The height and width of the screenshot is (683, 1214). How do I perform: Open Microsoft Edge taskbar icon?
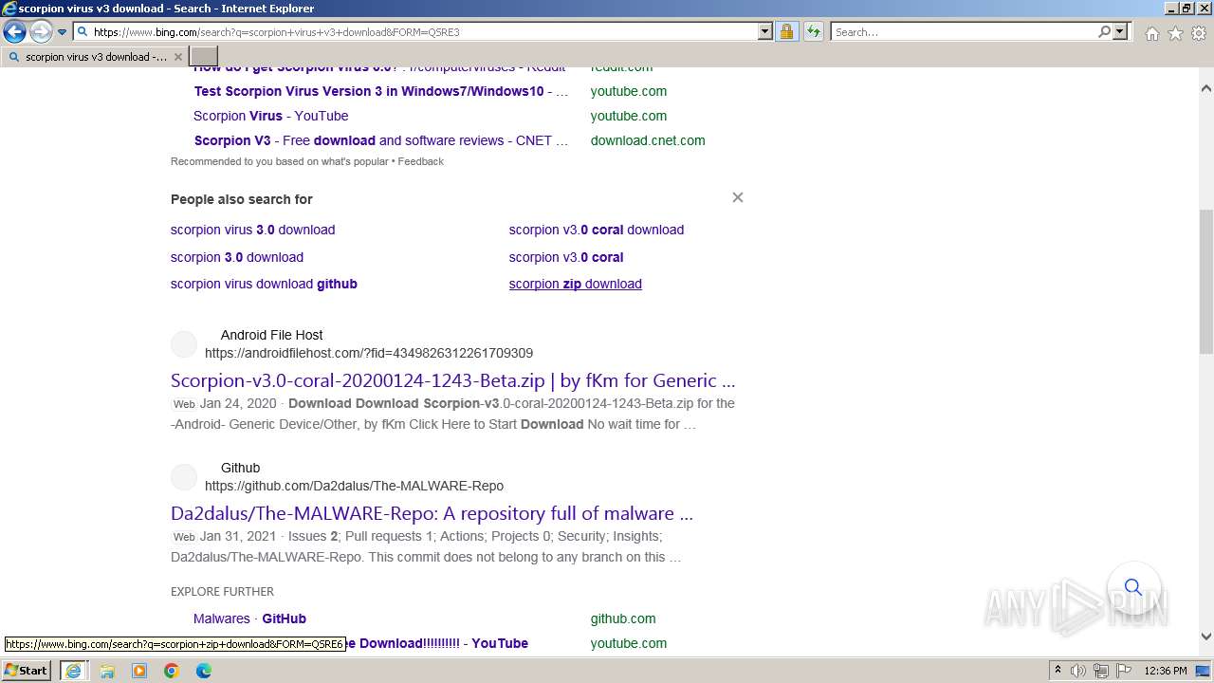pyautogui.click(x=204, y=671)
